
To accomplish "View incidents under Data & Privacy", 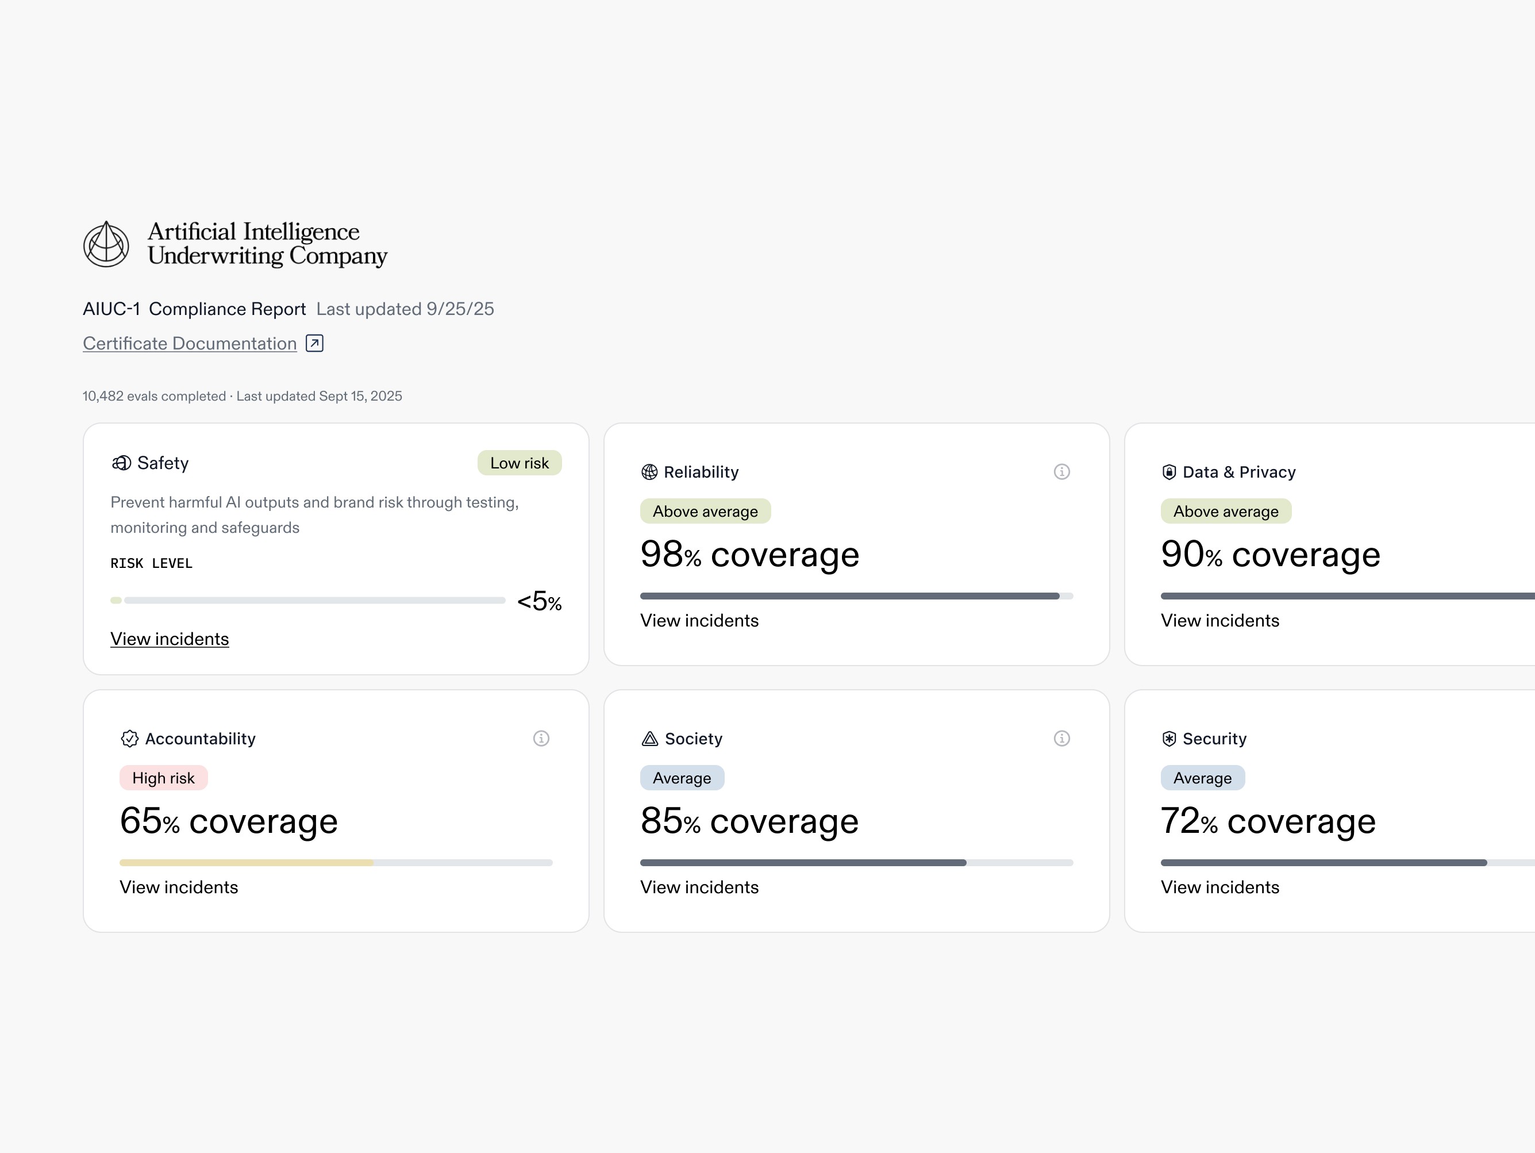I will [1220, 621].
